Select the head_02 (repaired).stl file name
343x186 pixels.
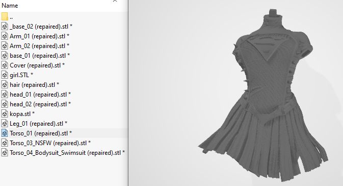point(40,104)
